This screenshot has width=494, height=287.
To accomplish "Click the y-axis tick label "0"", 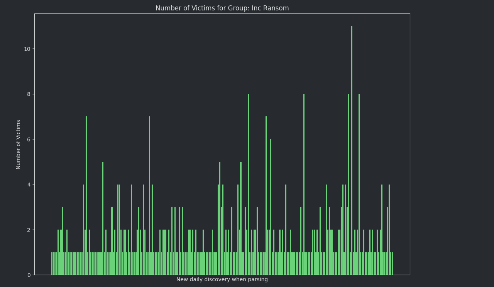I will tap(29, 275).
